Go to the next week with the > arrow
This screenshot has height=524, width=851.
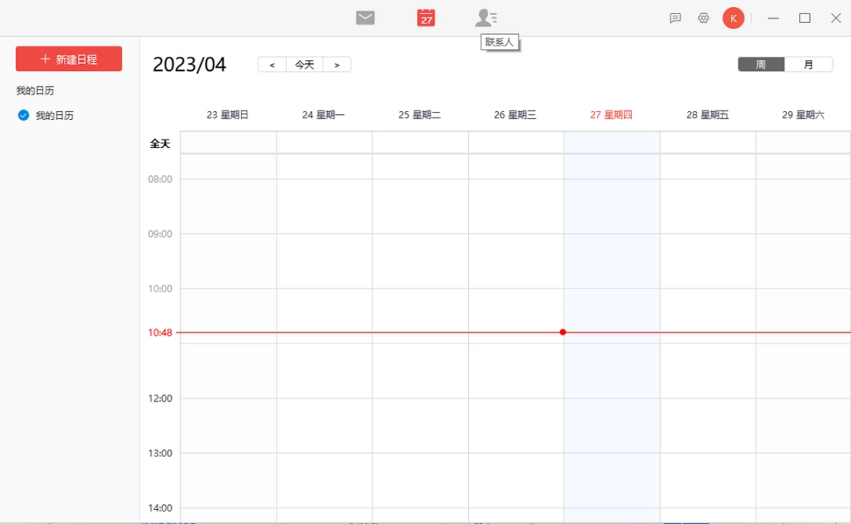click(336, 64)
